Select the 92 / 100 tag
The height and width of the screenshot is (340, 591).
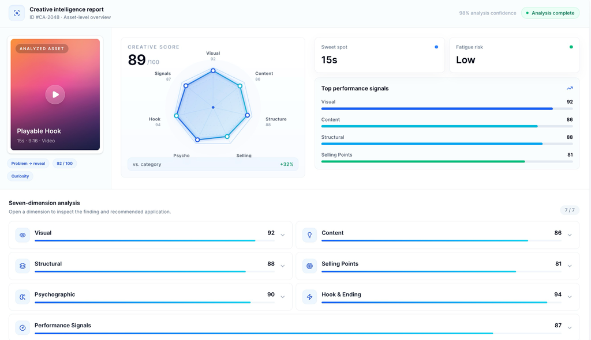click(65, 164)
